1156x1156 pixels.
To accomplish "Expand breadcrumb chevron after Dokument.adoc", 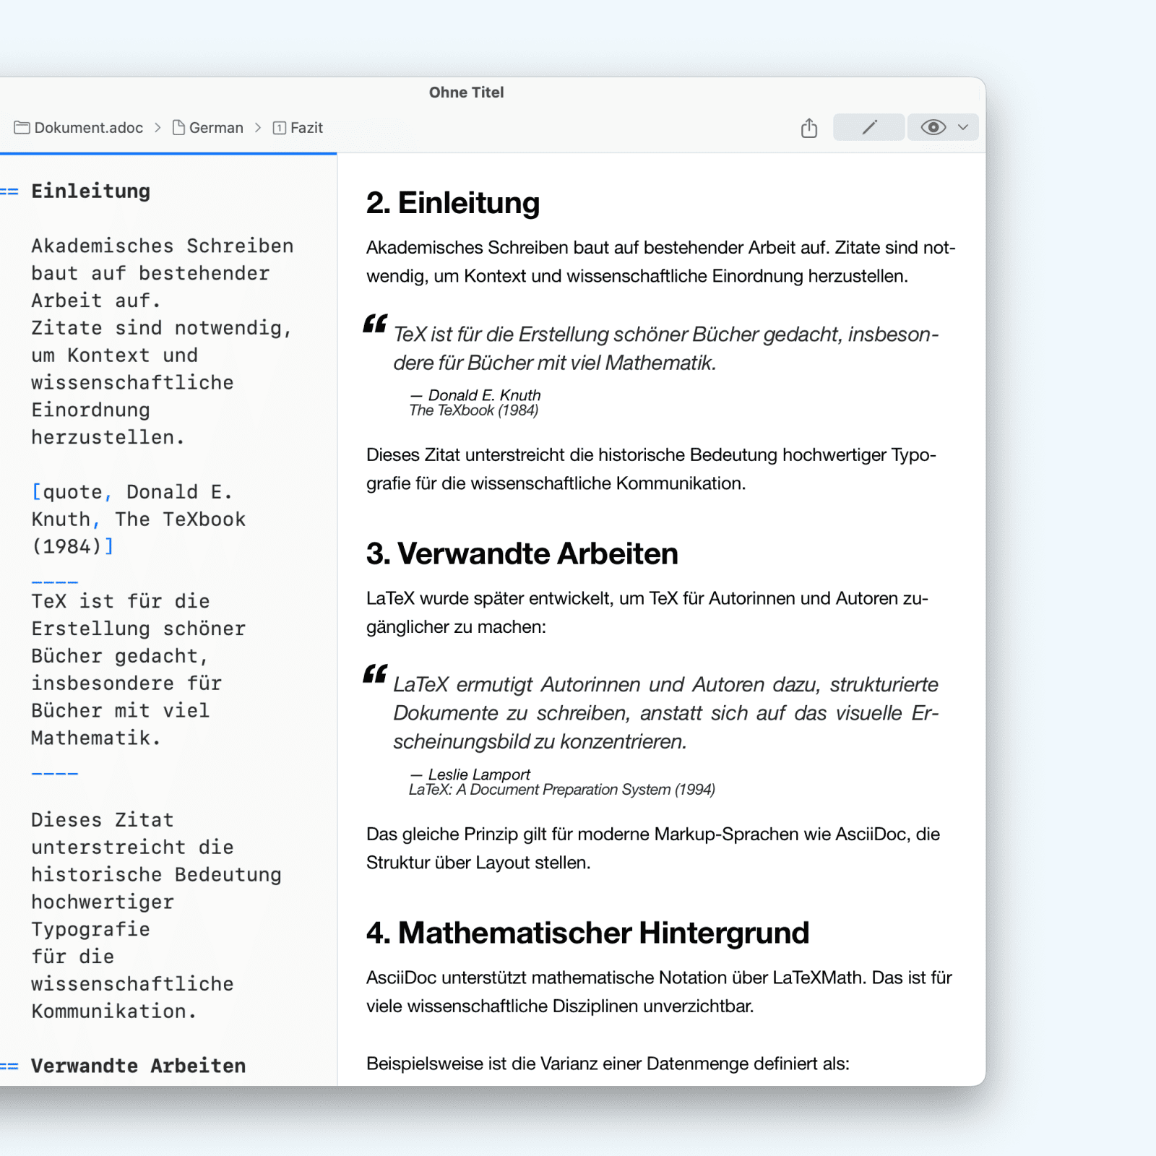I will pyautogui.click(x=158, y=128).
